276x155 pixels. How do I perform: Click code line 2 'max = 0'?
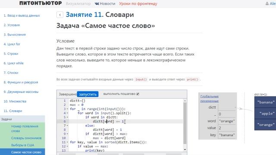(77, 105)
